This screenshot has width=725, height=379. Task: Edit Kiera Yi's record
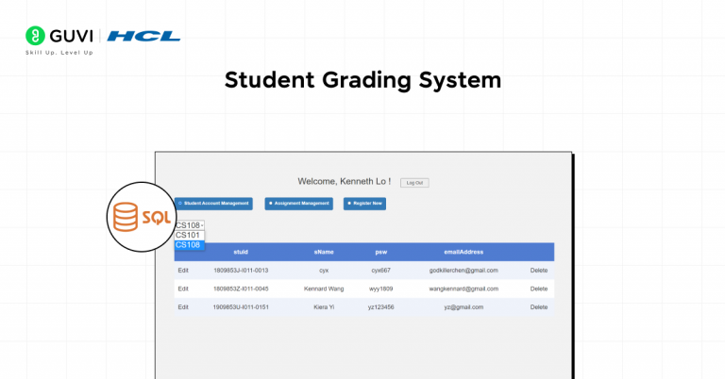(184, 307)
